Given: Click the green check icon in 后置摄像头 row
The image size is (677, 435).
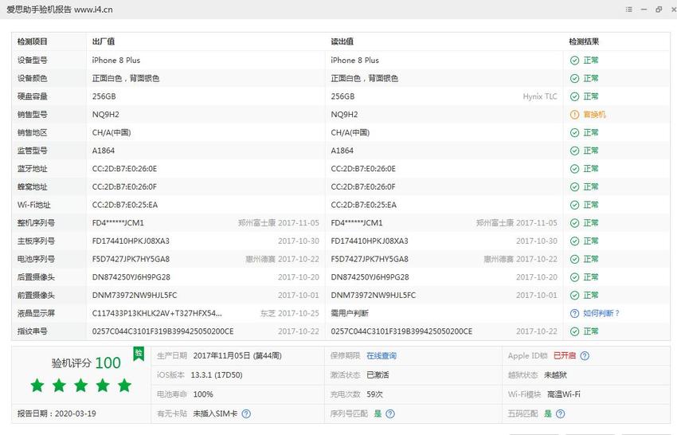Looking at the screenshot, I should [x=574, y=277].
